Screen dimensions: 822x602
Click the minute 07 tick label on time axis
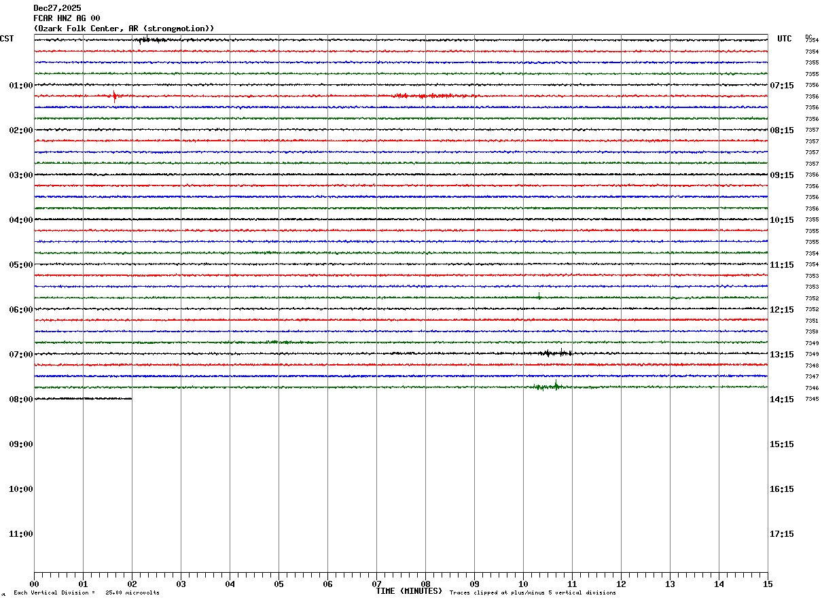tap(376, 584)
